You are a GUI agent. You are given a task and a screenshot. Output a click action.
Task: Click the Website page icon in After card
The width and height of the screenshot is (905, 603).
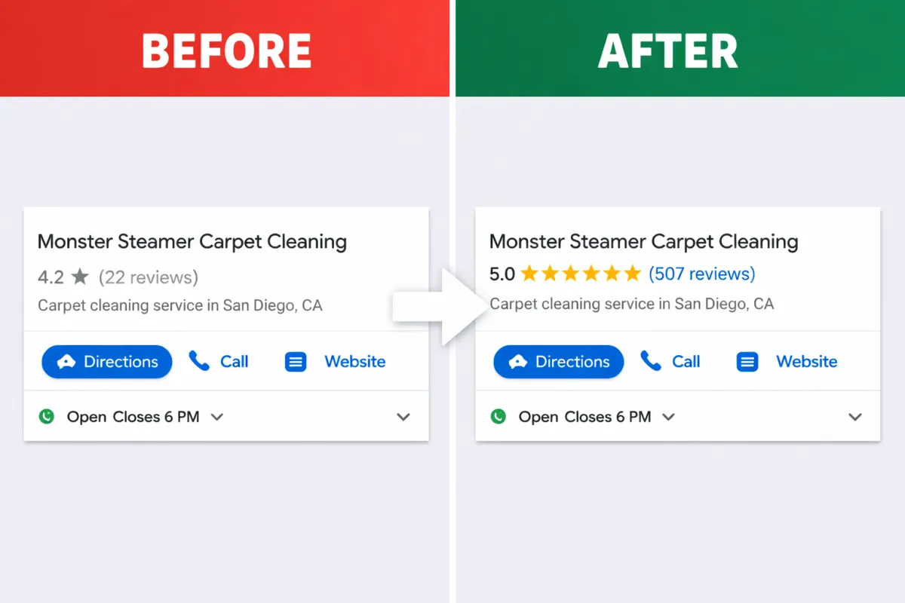point(747,362)
